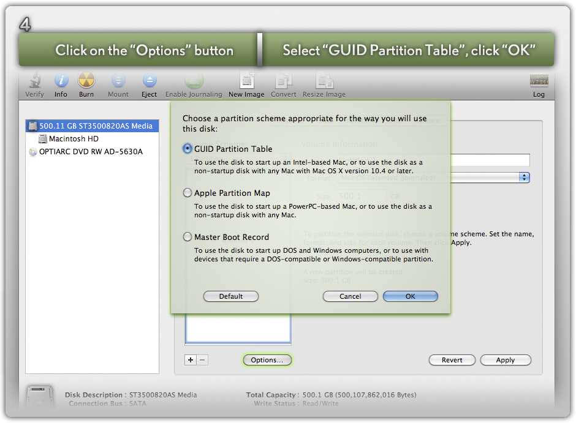The width and height of the screenshot is (576, 423).
Task: Open the Info toolbar icon
Action: click(61, 80)
